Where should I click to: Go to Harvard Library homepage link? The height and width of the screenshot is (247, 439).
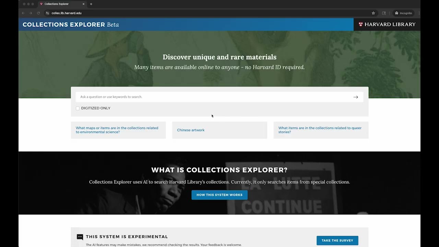coord(387,24)
